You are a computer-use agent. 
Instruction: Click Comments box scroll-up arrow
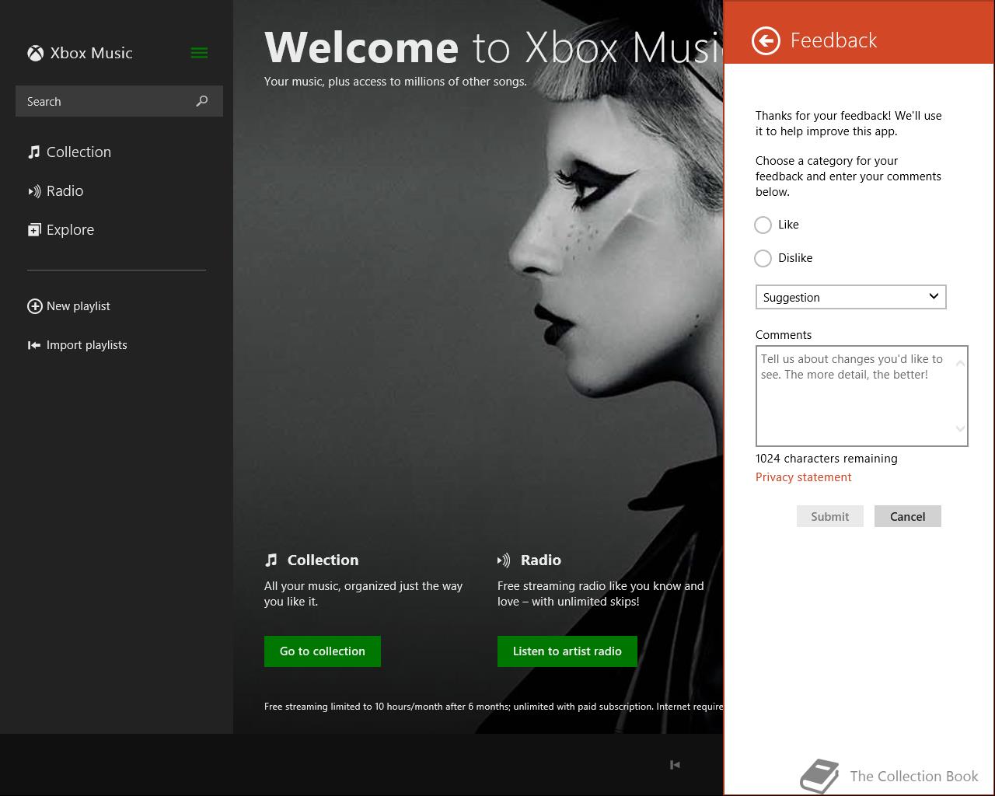960,363
